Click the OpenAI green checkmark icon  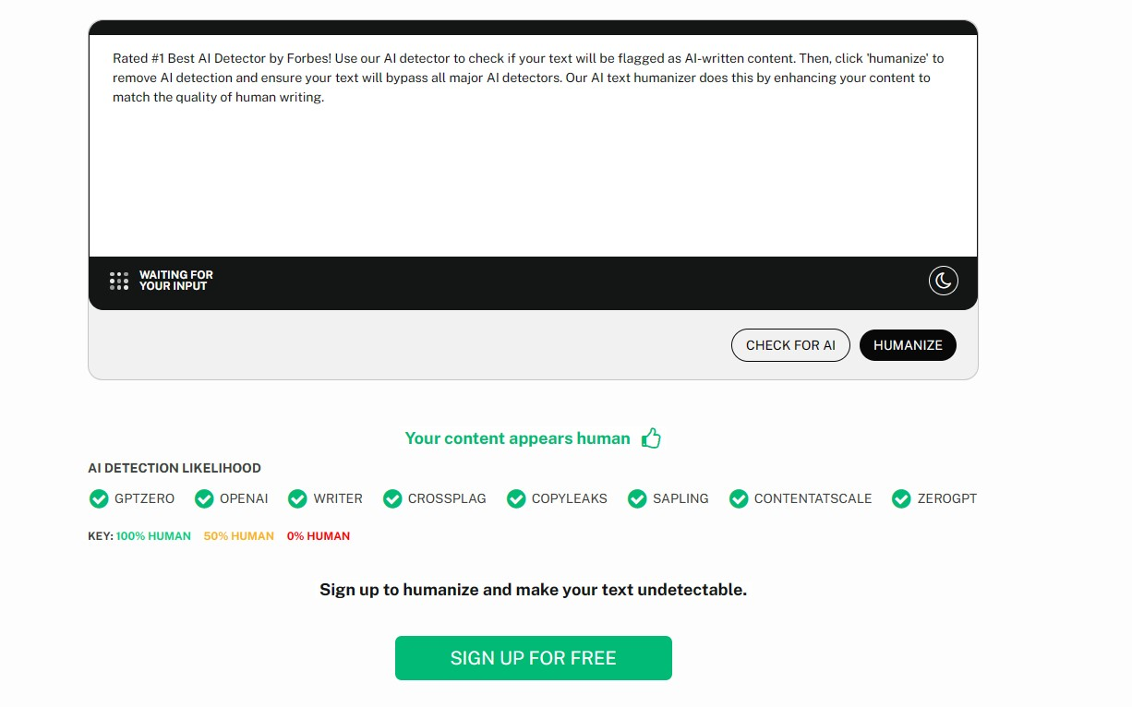tap(204, 498)
